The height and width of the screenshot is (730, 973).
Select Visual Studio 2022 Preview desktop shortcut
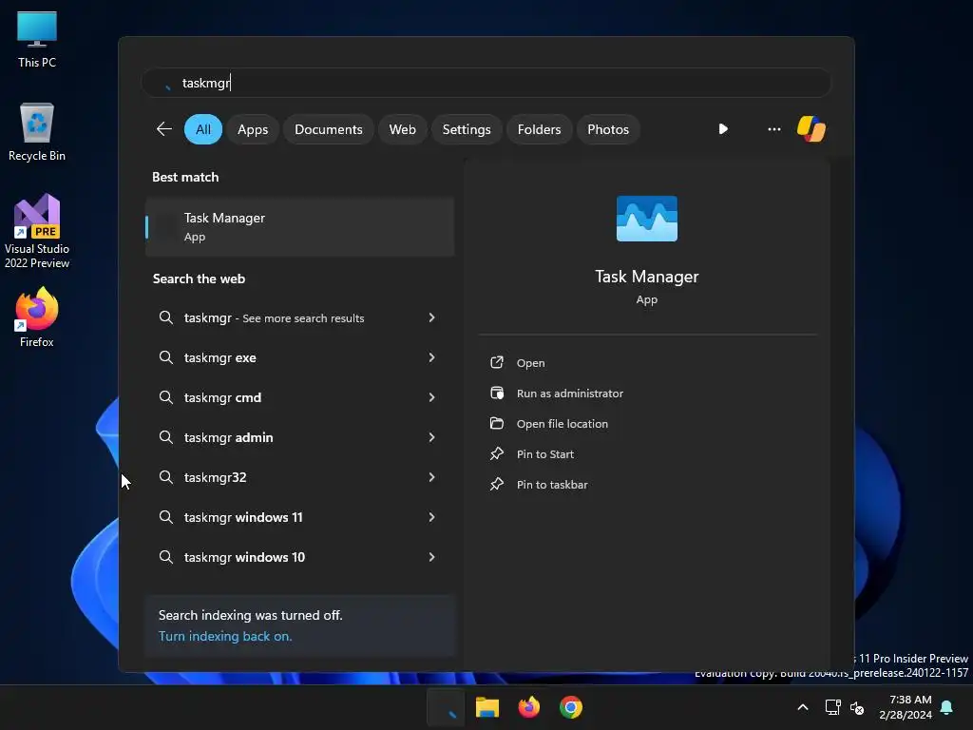pos(37,232)
